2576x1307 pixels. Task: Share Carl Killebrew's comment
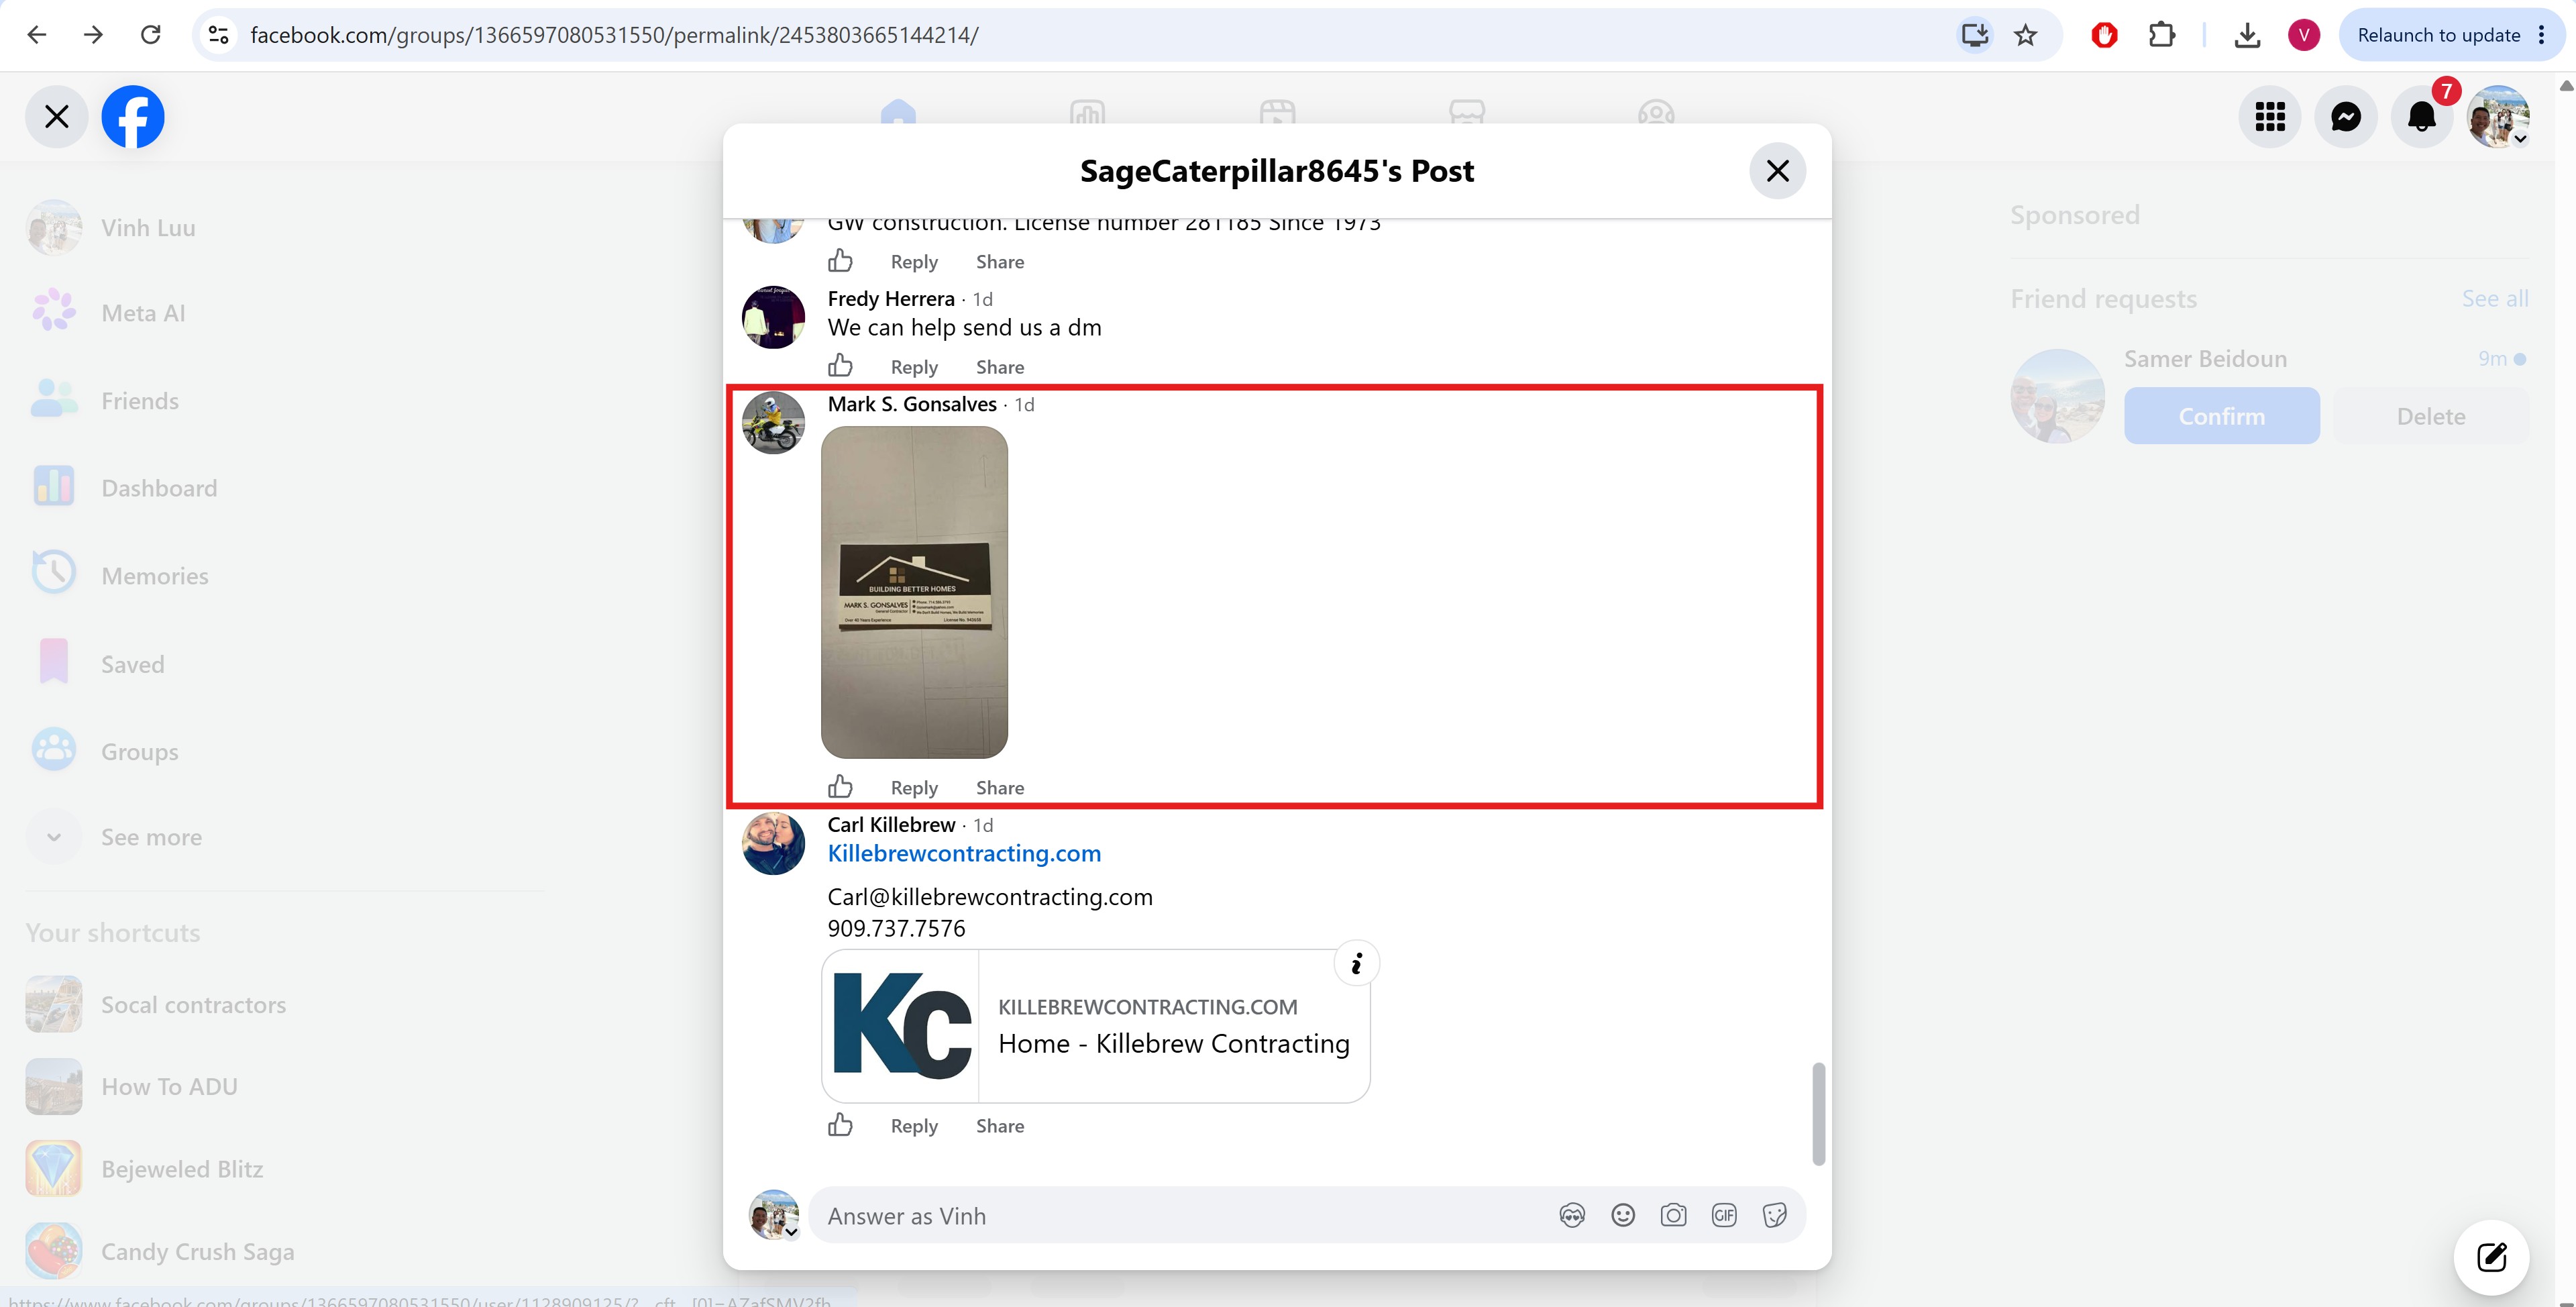click(x=1000, y=1126)
